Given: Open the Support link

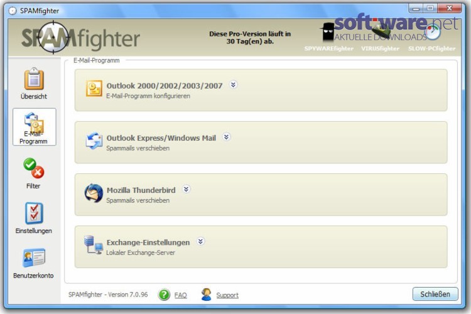Looking at the screenshot, I should pyautogui.click(x=227, y=295).
